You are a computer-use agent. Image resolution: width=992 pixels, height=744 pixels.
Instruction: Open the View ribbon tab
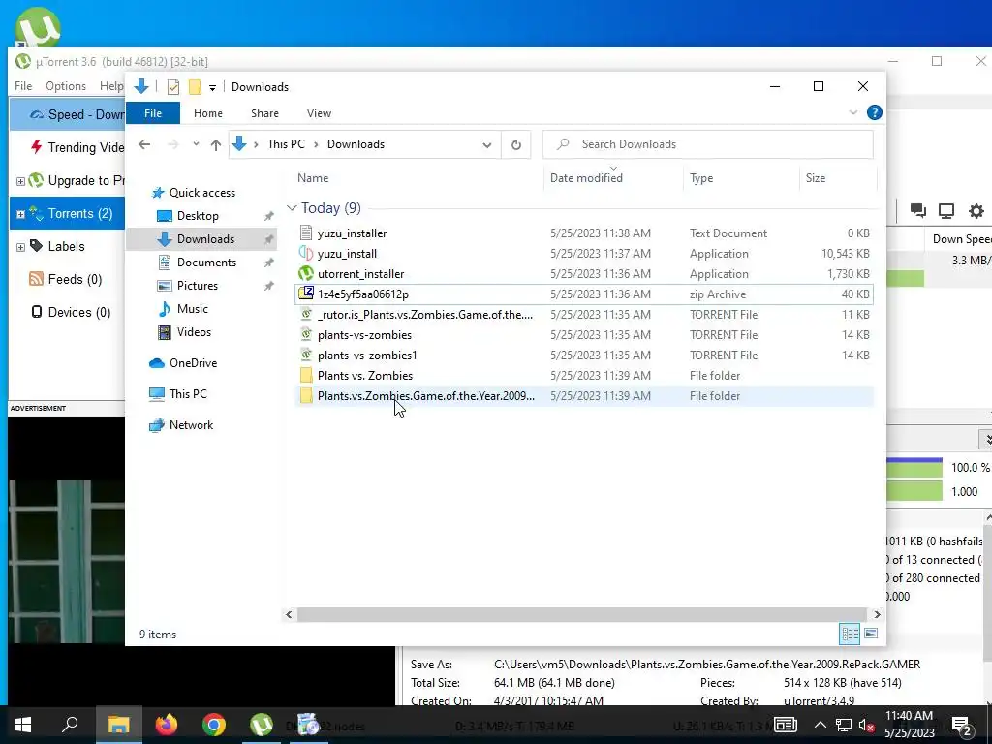tap(319, 113)
